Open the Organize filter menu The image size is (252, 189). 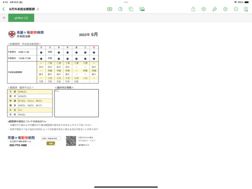[225, 9]
